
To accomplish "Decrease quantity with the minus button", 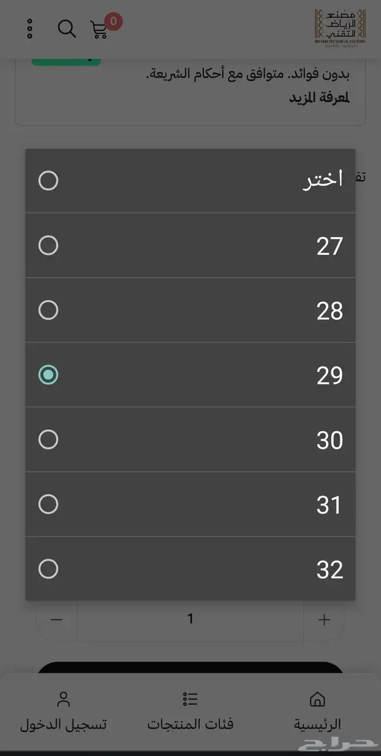I will point(57,620).
